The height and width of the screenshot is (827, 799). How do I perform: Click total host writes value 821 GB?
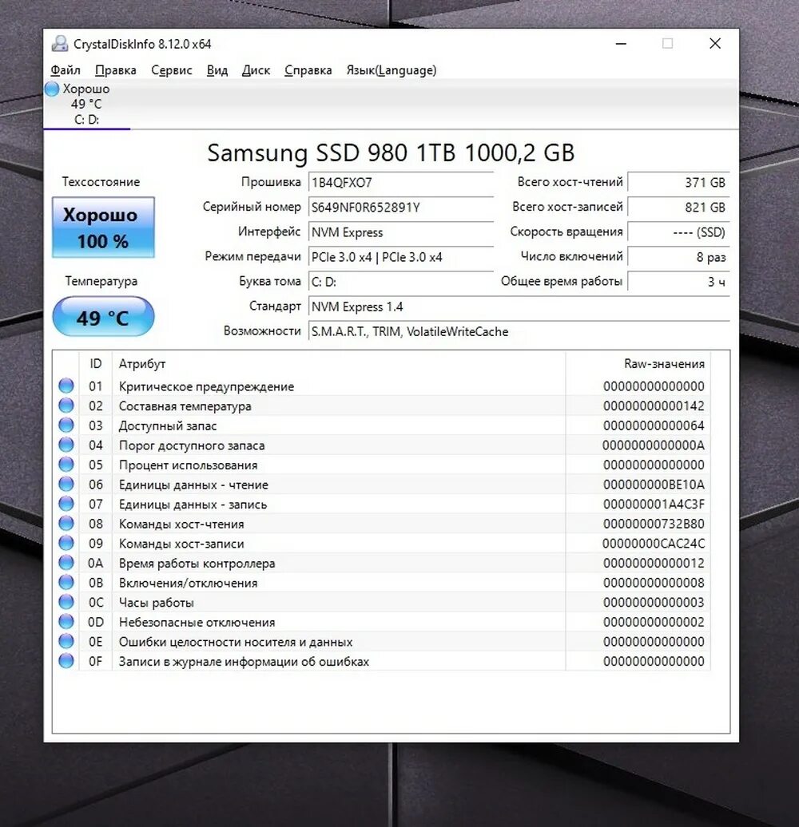click(x=678, y=208)
